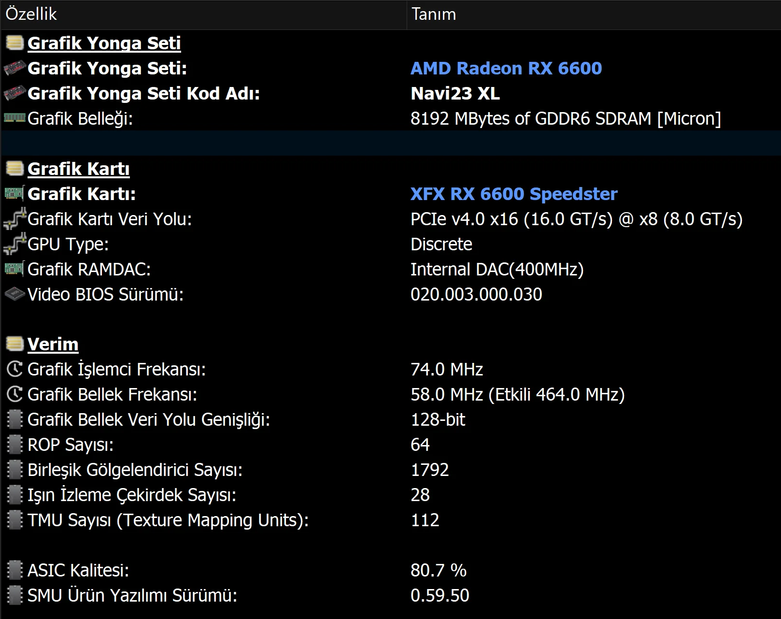Select the Verim section heading

click(53, 344)
